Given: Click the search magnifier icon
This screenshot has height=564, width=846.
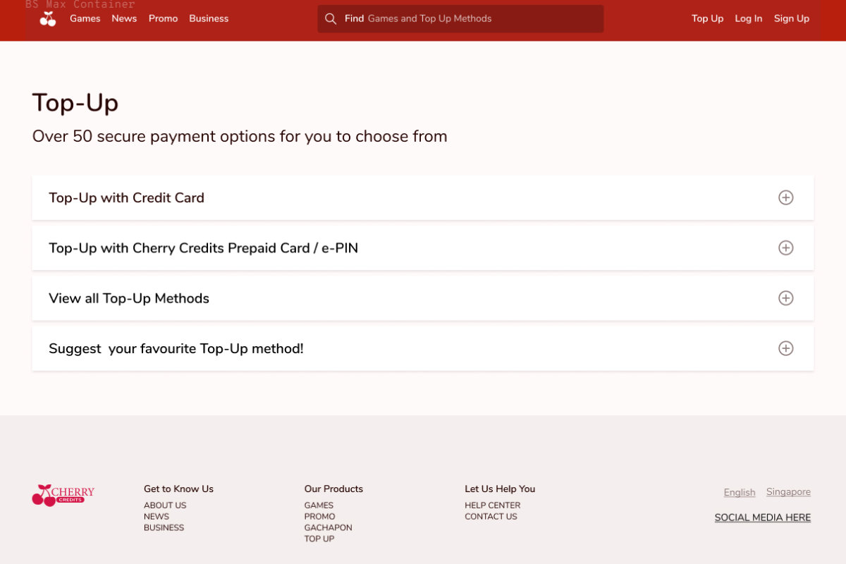Looking at the screenshot, I should [x=330, y=19].
